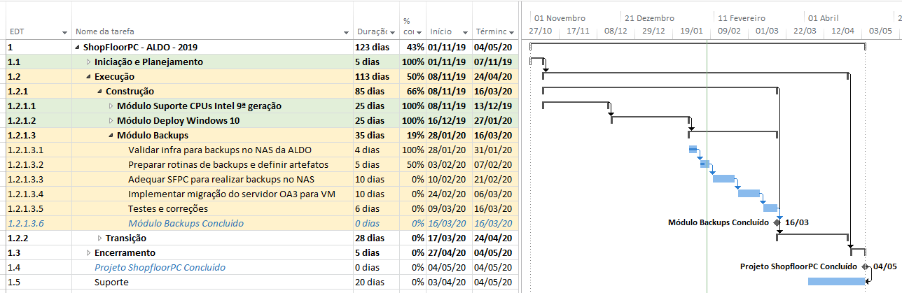Select the Testes e correções task row

tap(168, 208)
